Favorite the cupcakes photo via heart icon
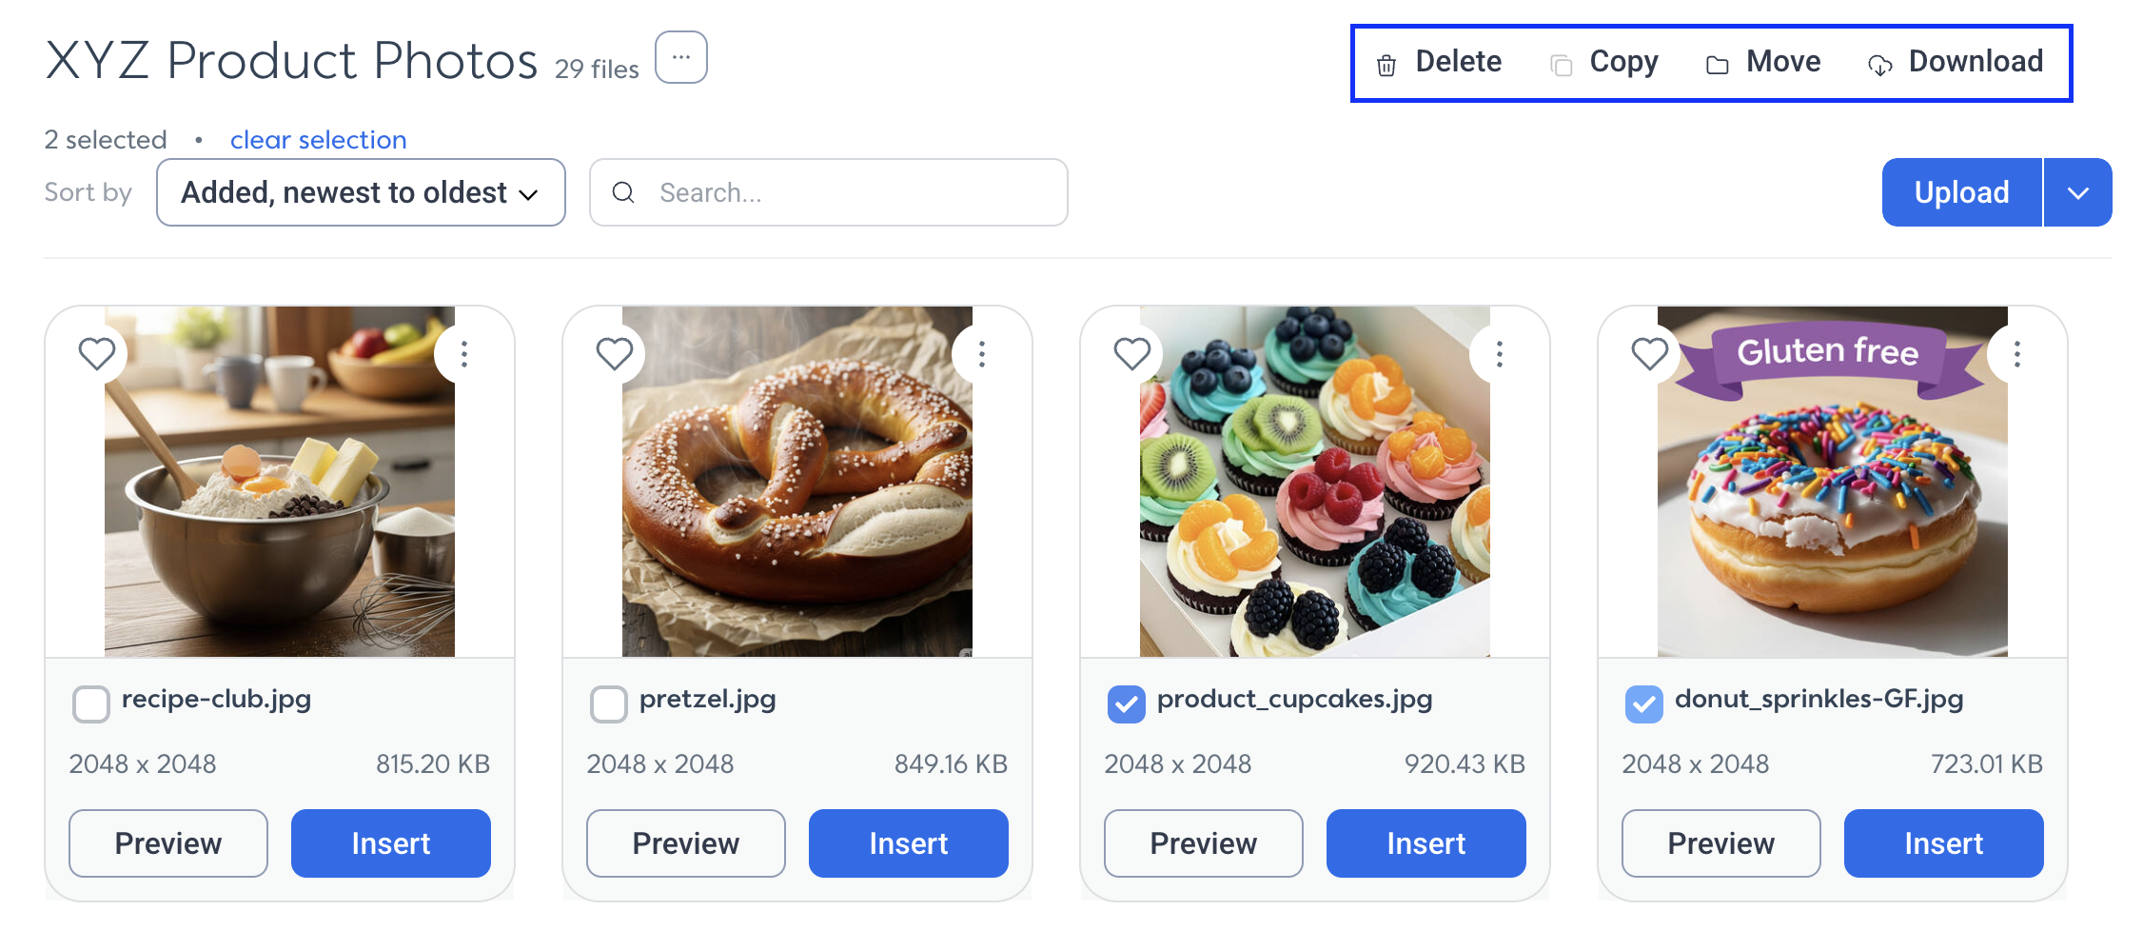 coord(1132,354)
